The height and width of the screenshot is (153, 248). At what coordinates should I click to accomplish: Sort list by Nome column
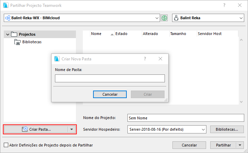click(x=102, y=34)
